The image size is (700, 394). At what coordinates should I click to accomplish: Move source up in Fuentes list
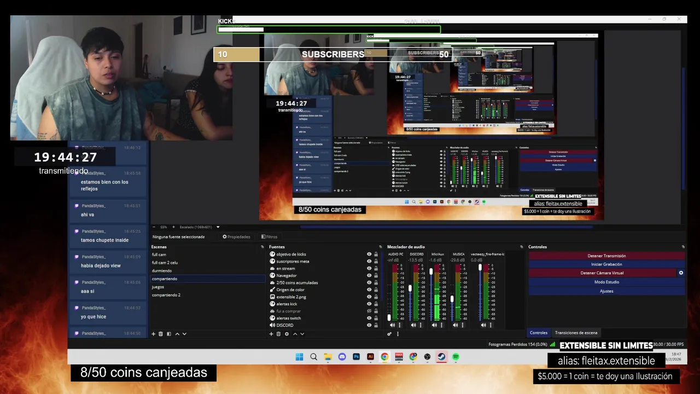click(x=295, y=334)
